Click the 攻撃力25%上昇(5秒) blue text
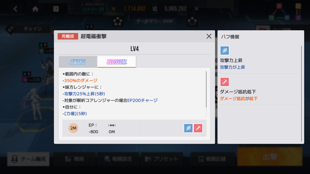This screenshot has height=174, width=310. pos(85,94)
